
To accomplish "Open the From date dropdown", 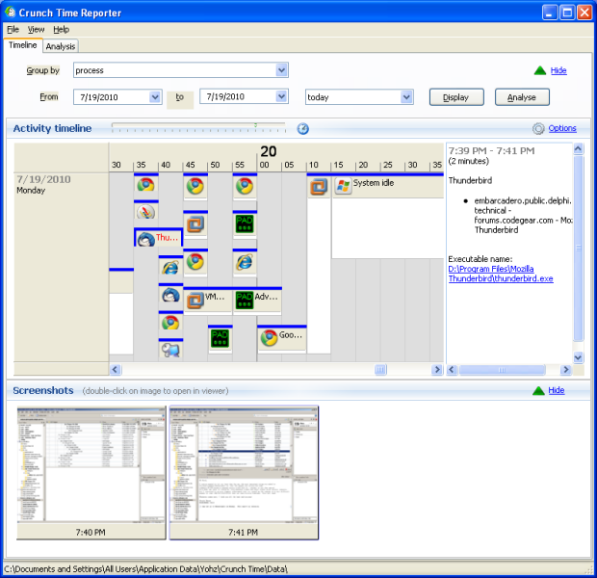I will coord(155,97).
